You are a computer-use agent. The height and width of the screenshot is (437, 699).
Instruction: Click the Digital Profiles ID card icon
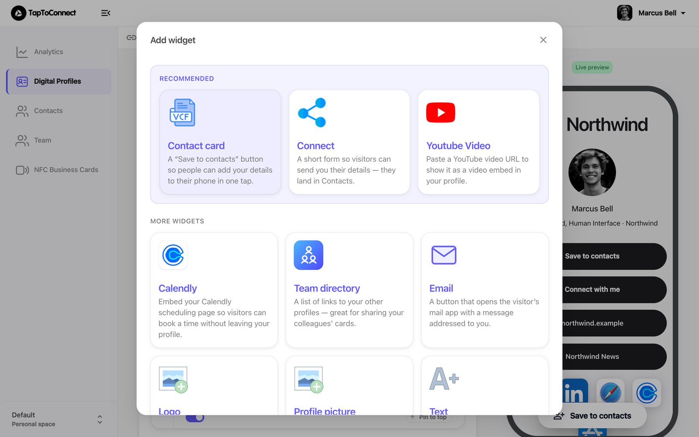(x=22, y=81)
